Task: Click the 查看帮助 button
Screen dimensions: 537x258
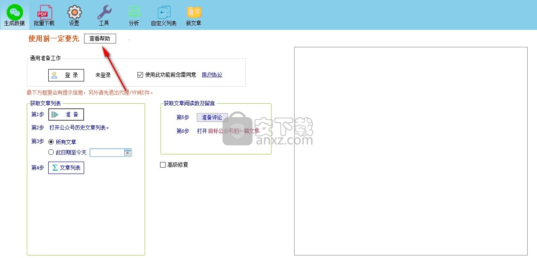Action: 100,38
